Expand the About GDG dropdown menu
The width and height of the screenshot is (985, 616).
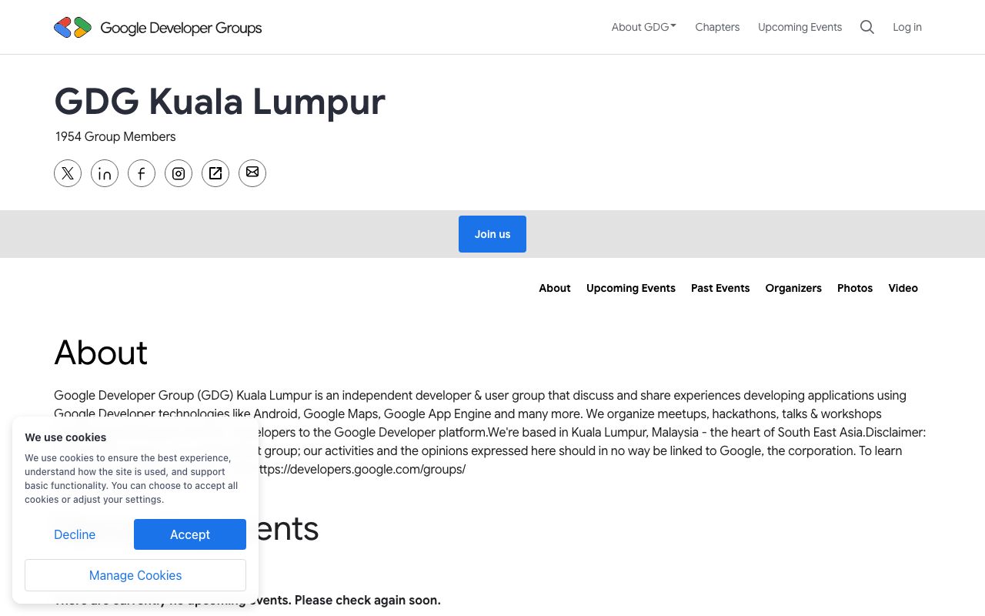click(644, 27)
